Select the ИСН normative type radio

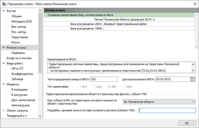click(124, 87)
